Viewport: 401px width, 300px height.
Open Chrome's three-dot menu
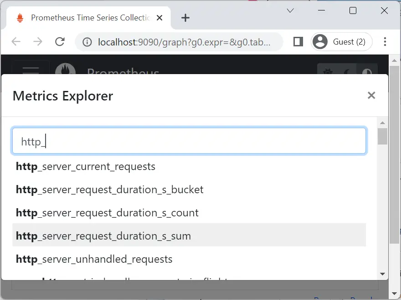pos(385,41)
